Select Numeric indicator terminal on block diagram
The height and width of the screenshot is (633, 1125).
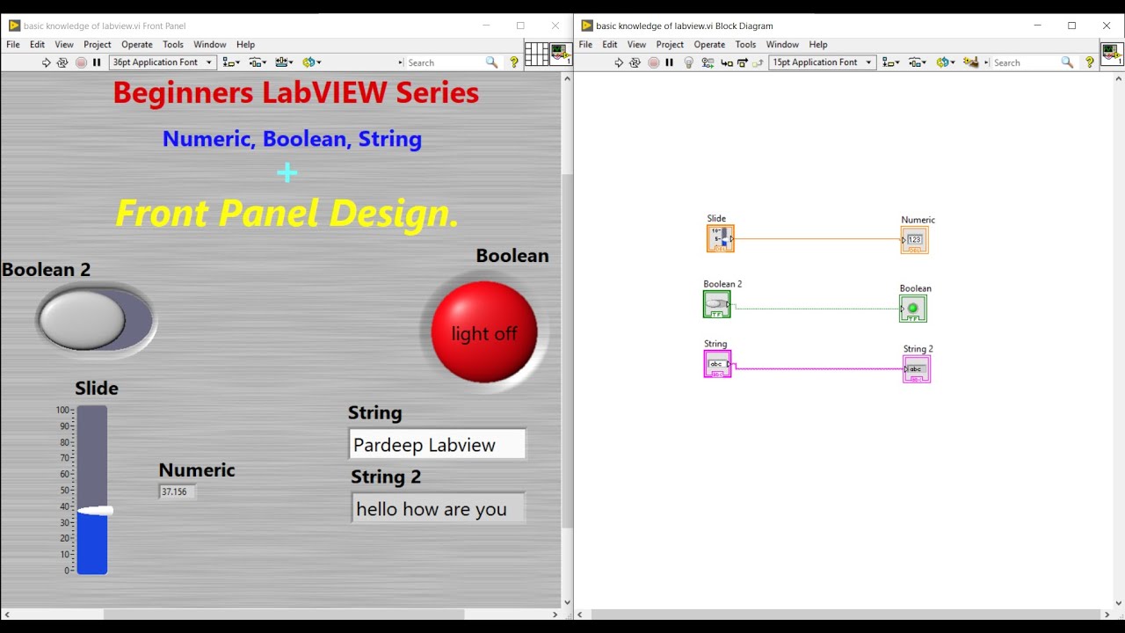tap(915, 240)
